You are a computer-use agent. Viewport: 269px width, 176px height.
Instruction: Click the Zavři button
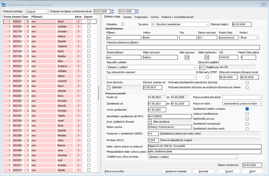[x=252, y=171]
